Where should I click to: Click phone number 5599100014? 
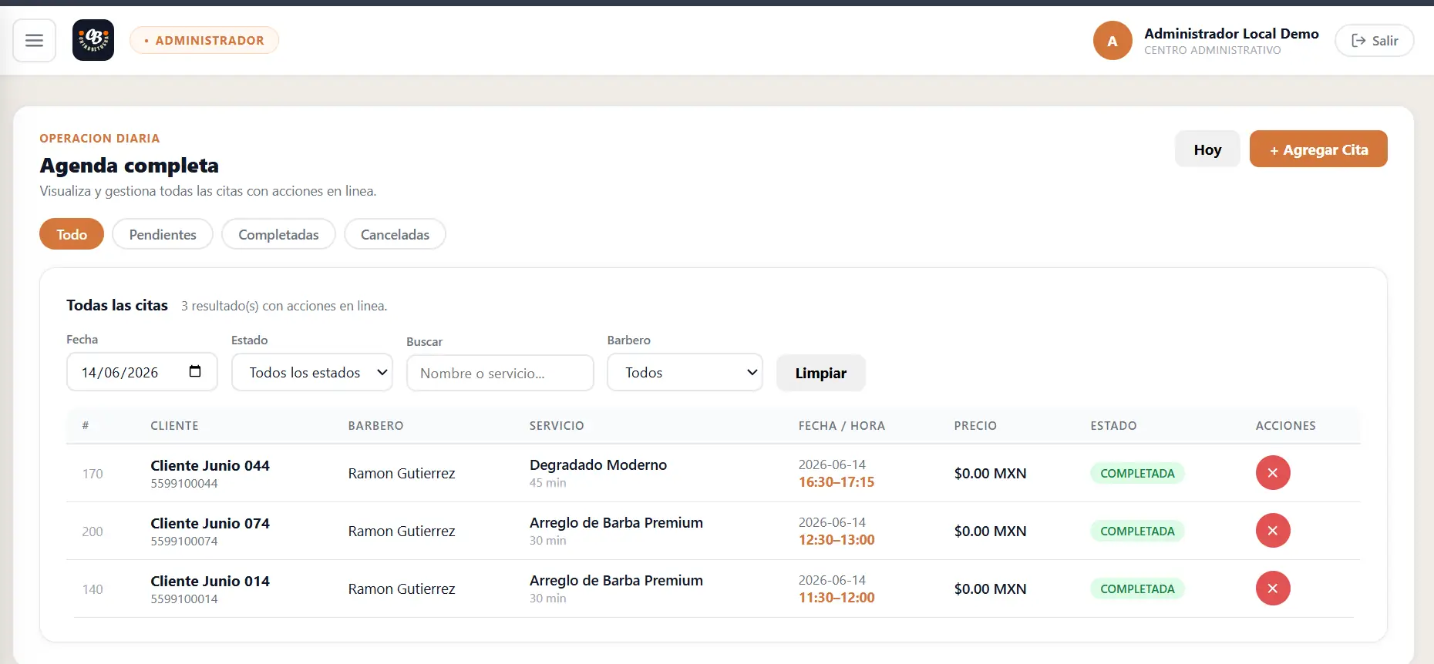click(x=184, y=599)
